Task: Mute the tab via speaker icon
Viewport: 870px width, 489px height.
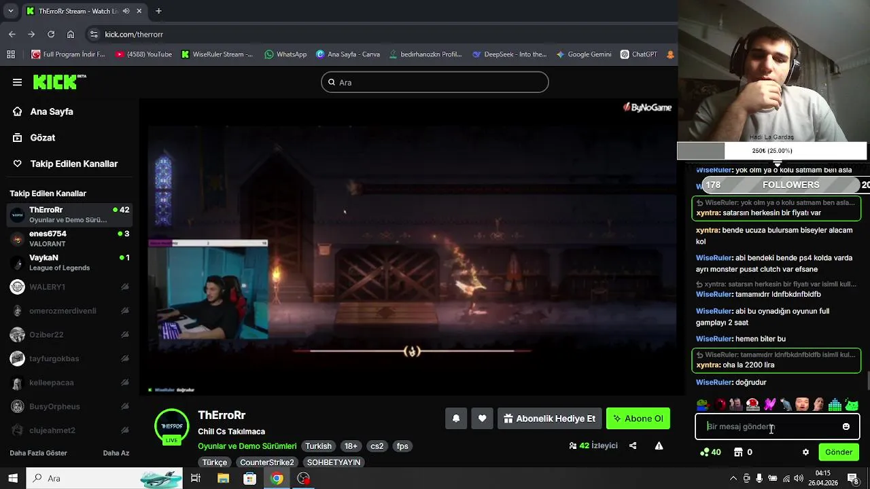Action: point(126,11)
